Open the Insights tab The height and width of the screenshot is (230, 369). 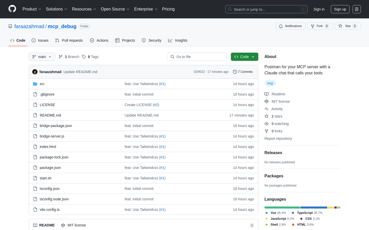[178, 40]
